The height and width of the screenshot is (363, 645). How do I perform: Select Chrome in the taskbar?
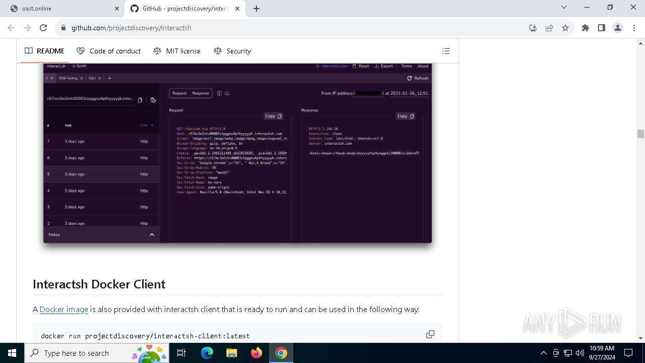(281, 353)
